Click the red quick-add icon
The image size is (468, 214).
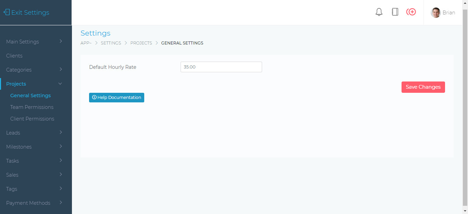[x=411, y=12]
